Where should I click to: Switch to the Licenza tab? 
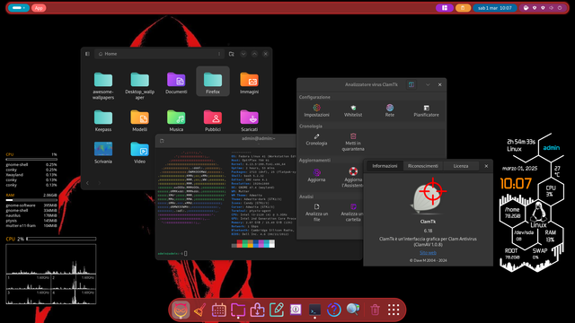[x=461, y=166]
